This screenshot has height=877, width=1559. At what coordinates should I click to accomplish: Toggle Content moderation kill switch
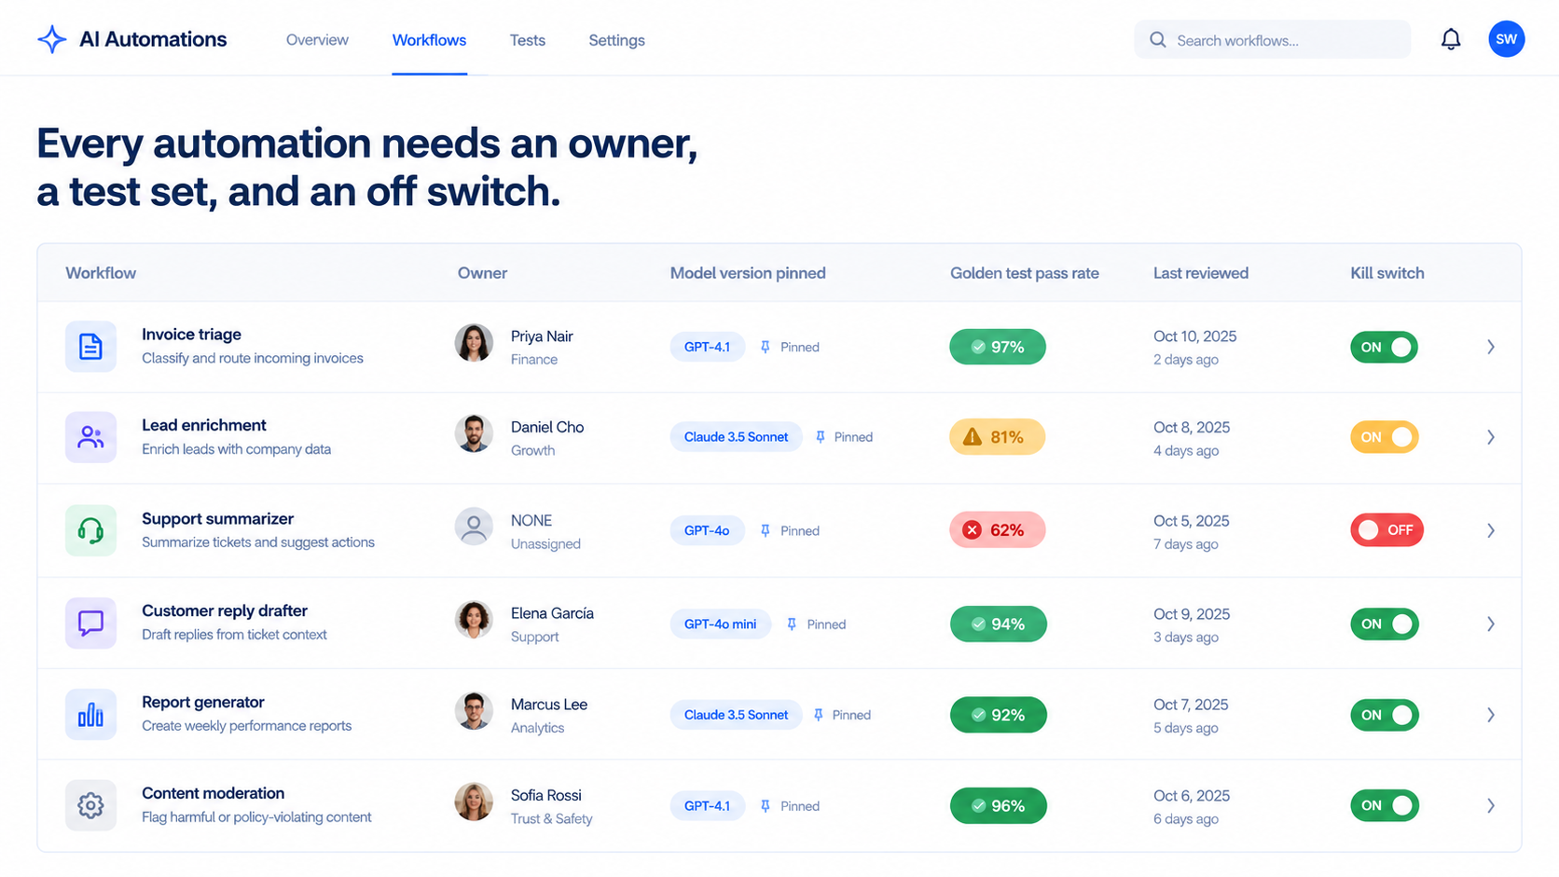[x=1384, y=805]
